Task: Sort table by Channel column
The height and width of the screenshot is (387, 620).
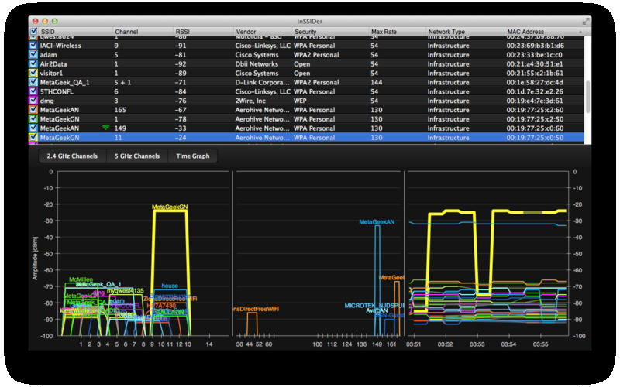Action: click(x=126, y=32)
